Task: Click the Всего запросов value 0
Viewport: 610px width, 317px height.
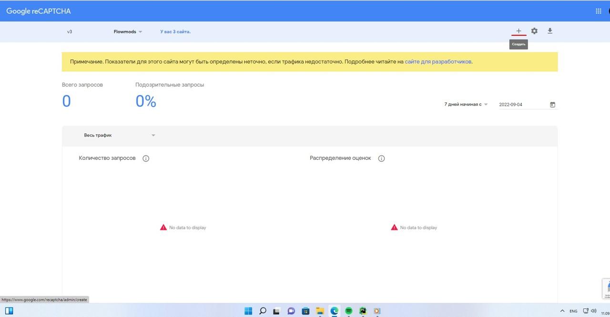Action: [67, 101]
